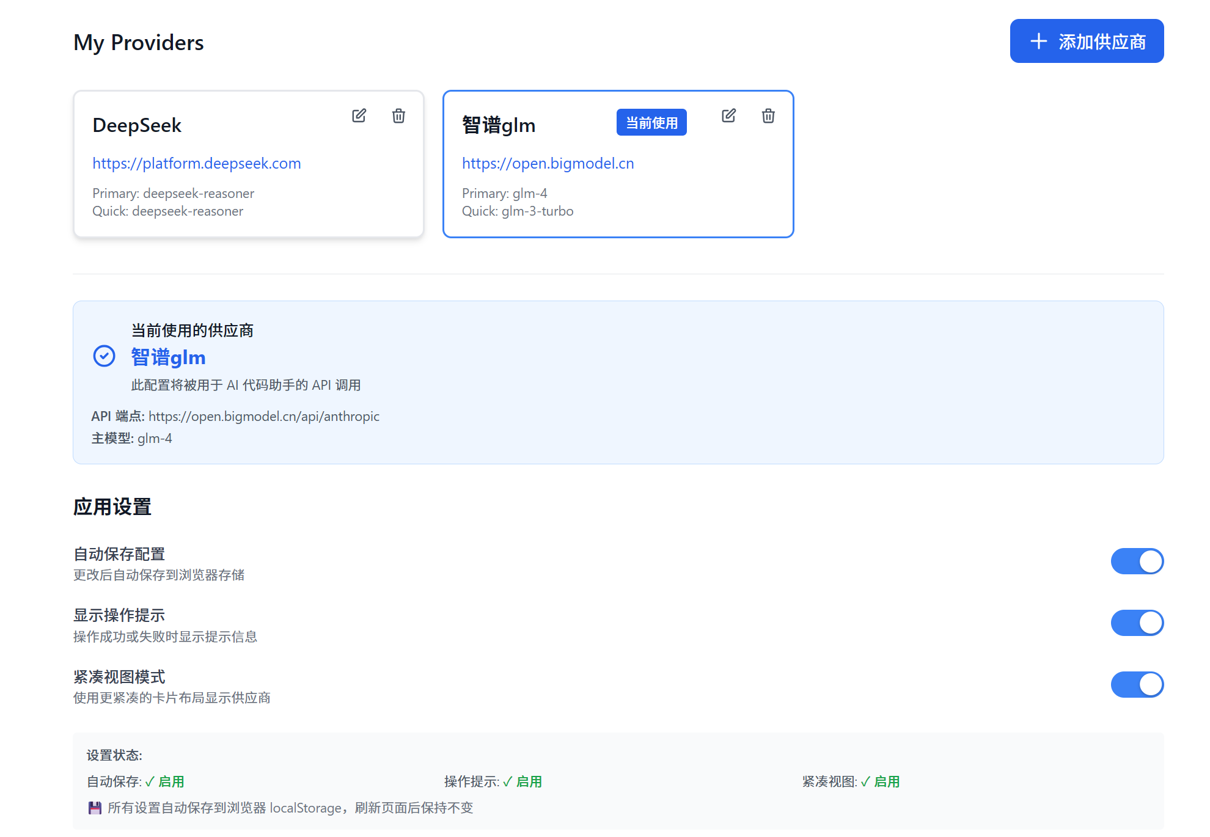1210x837 pixels.
Task: Delete the 智谱glm provider
Action: [x=768, y=115]
